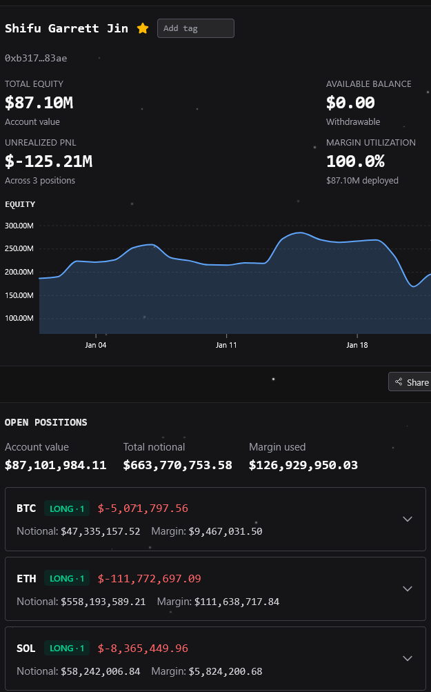Select the Jan 04 label on equity chart

[x=96, y=345]
